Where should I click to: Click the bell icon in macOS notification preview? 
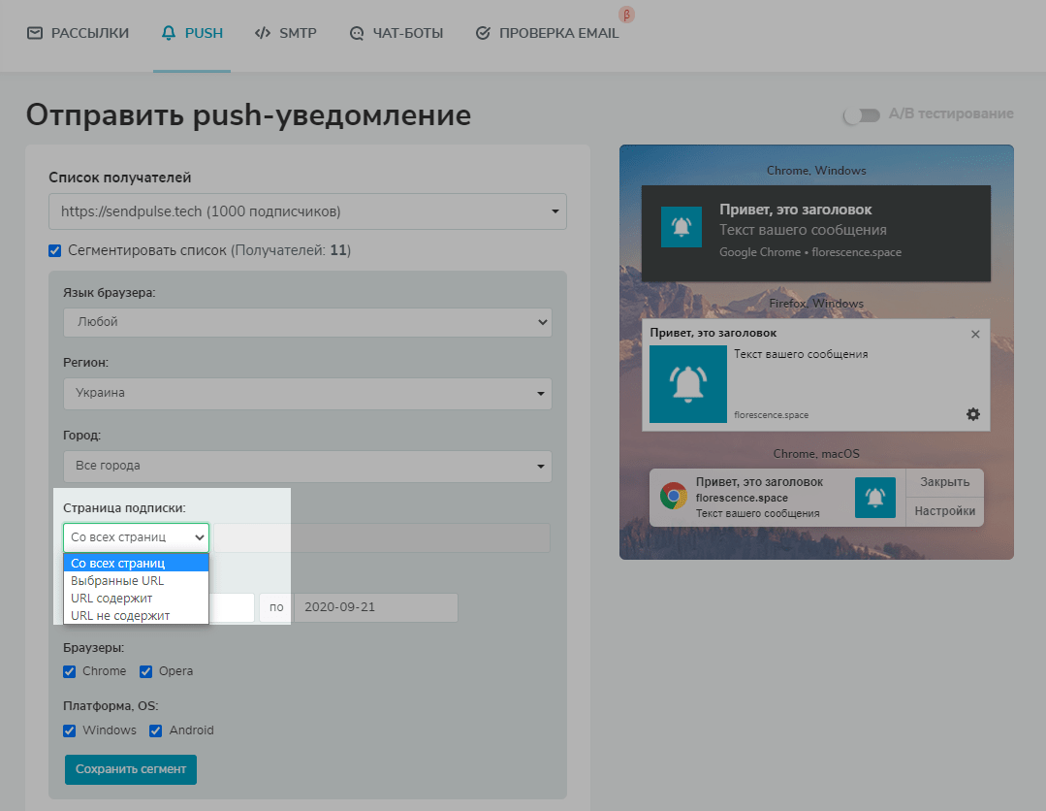coord(874,497)
